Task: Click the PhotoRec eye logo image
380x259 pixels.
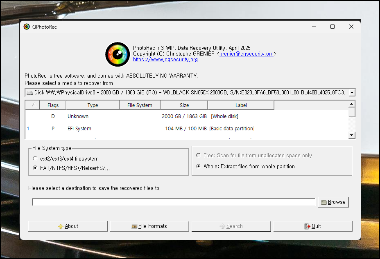Action: (x=118, y=54)
